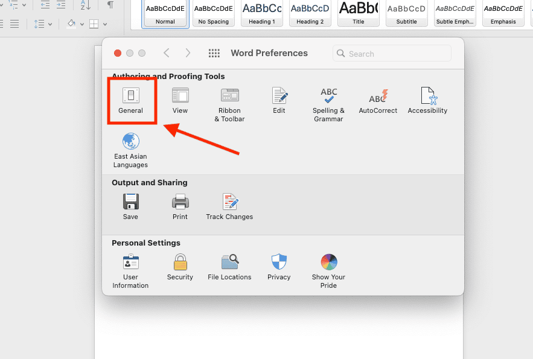533x359 pixels.
Task: Apply the Subtitle style
Action: [x=407, y=14]
